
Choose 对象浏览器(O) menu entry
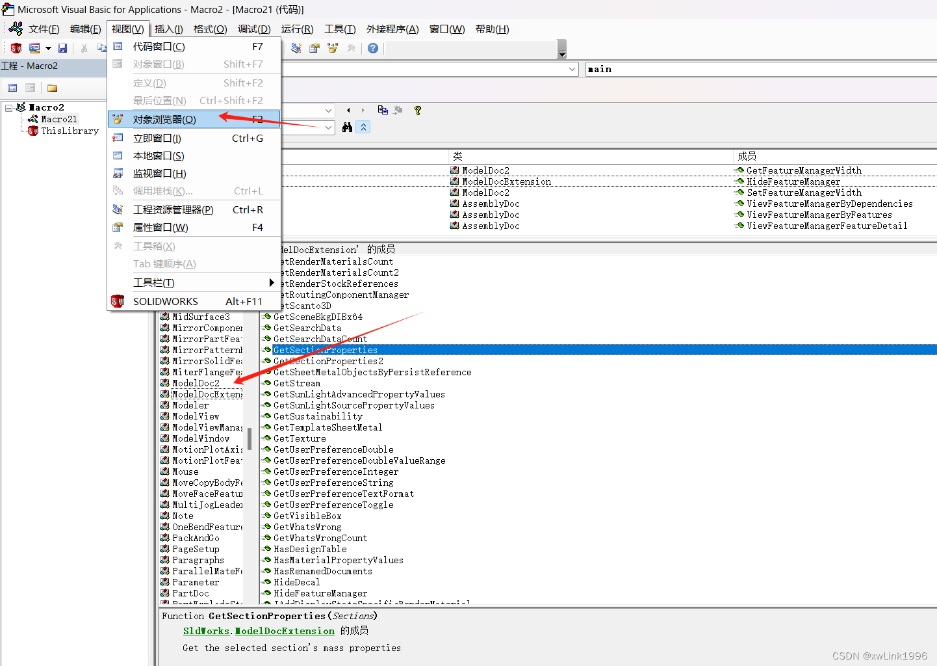click(194, 119)
